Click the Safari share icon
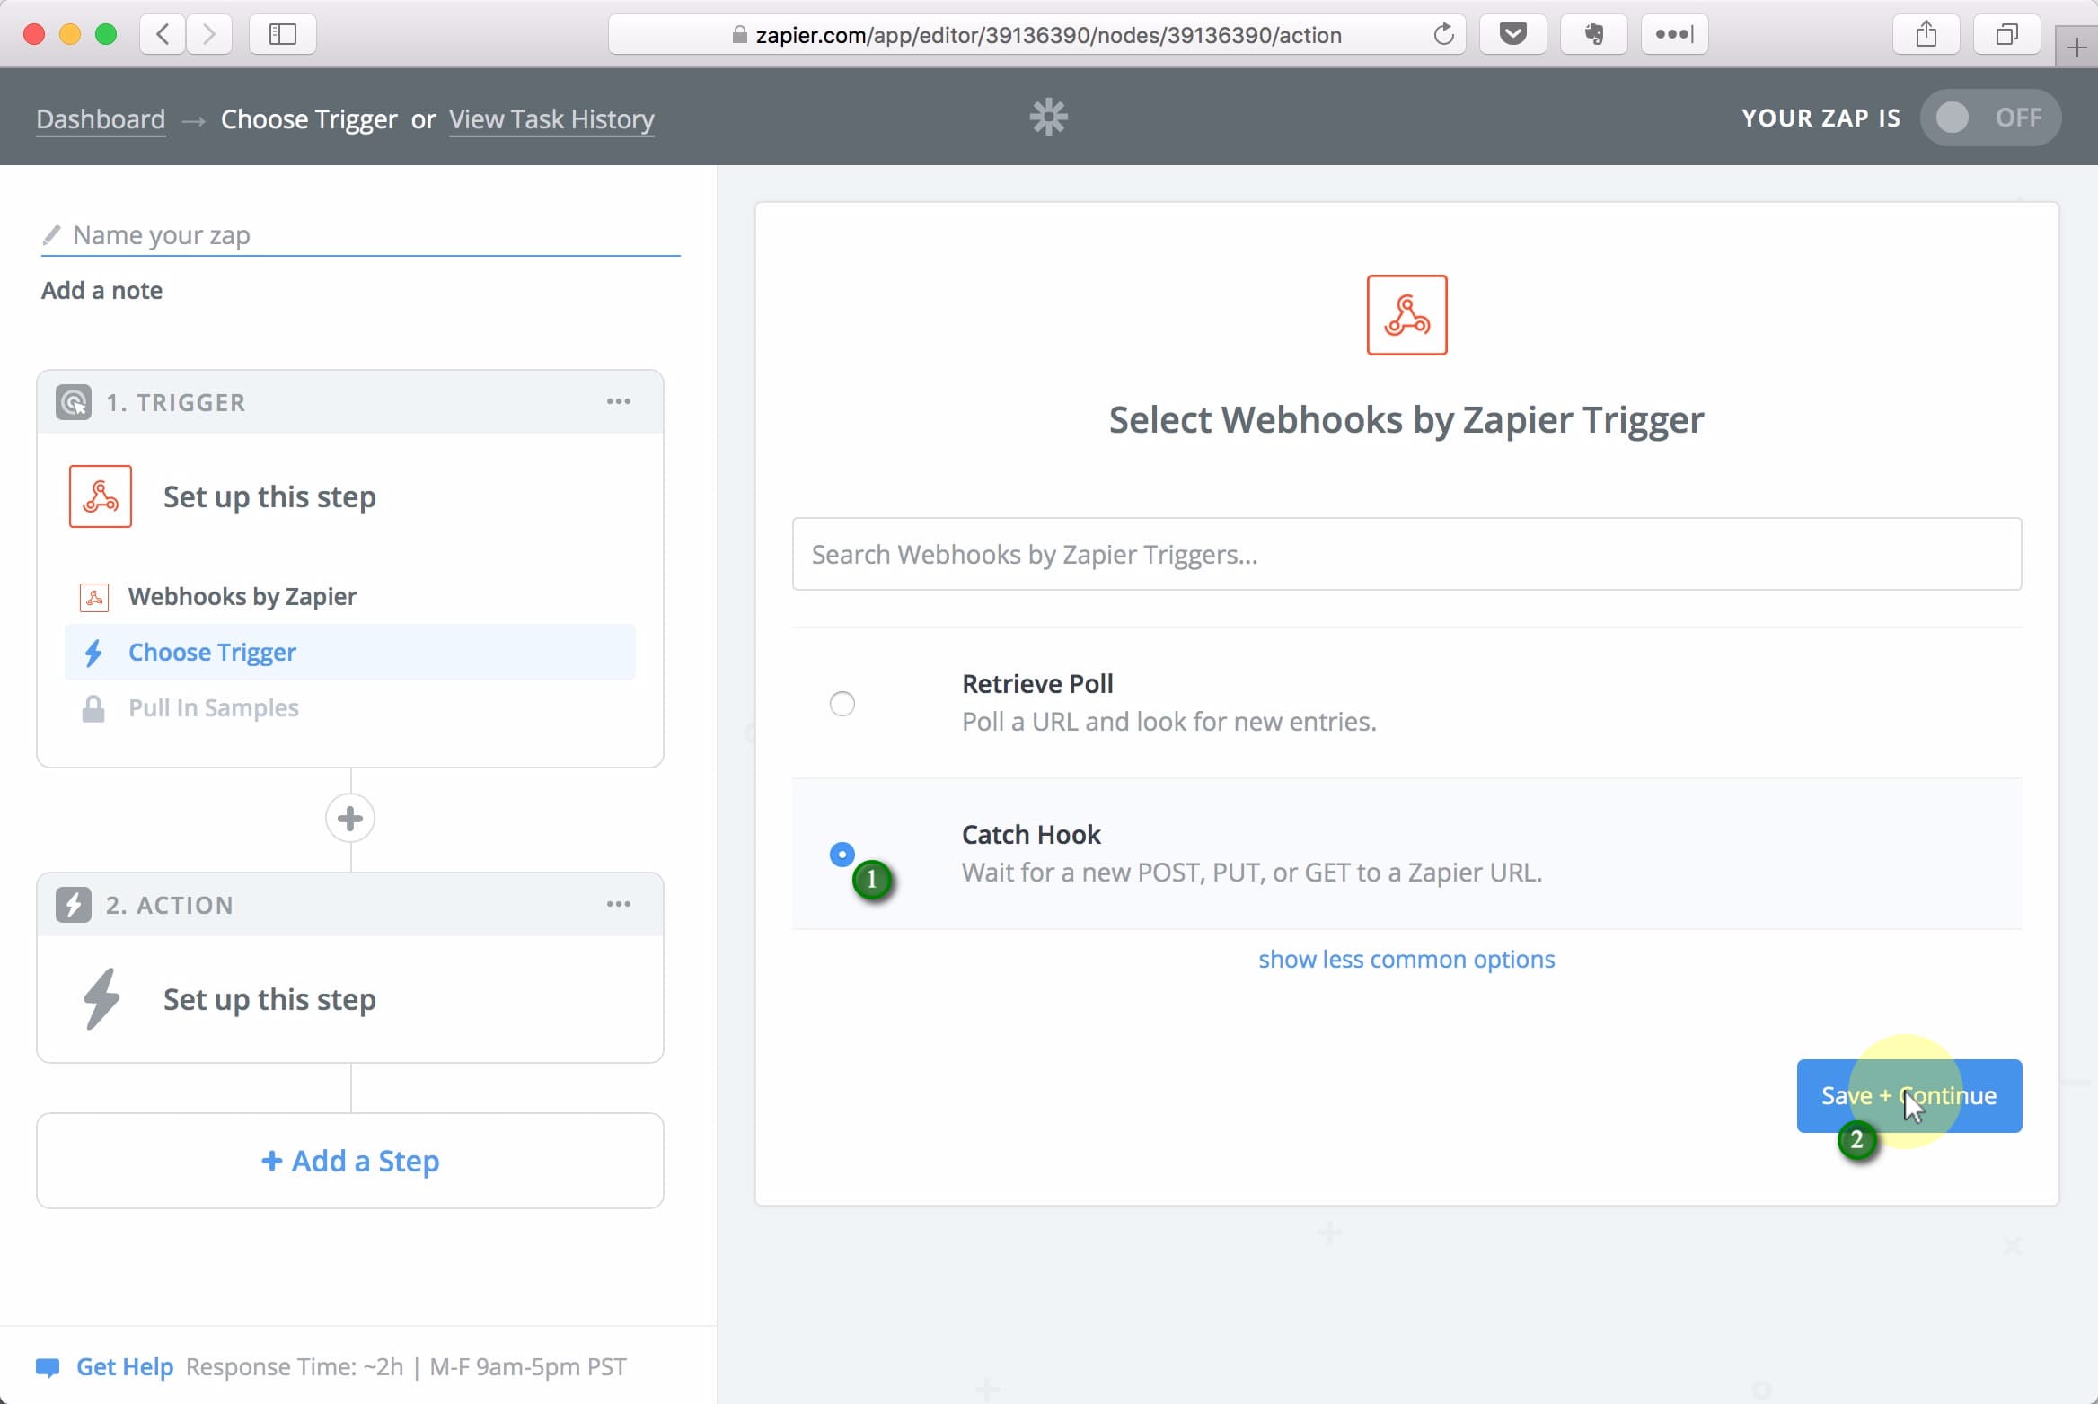This screenshot has height=1404, width=2098. tap(1926, 34)
